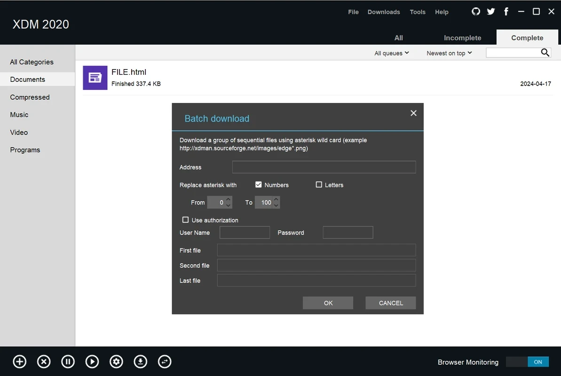Image resolution: width=561 pixels, height=376 pixels.
Task: Click CANCEL in Batch download dialog
Action: 391,303
